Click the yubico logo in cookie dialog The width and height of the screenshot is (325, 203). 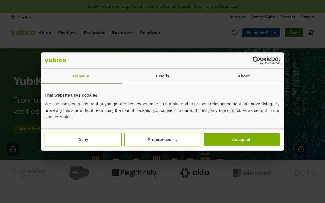(55, 60)
